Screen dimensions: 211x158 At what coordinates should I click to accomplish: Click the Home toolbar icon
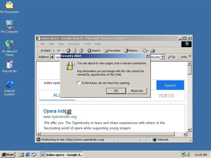[x=81, y=51]
